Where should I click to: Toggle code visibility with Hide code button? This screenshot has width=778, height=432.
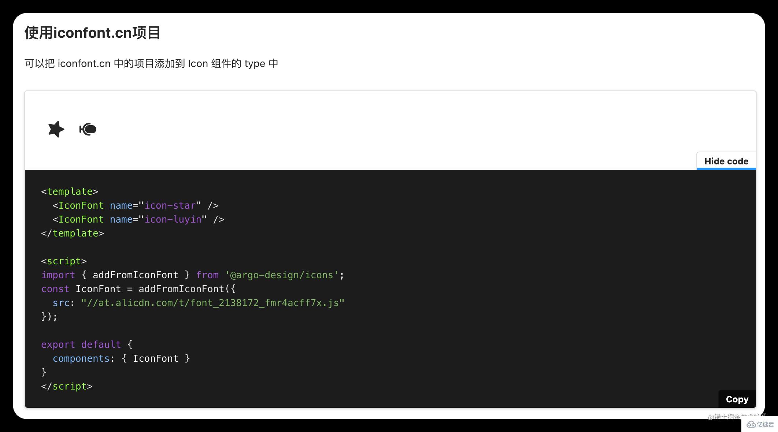(x=726, y=161)
